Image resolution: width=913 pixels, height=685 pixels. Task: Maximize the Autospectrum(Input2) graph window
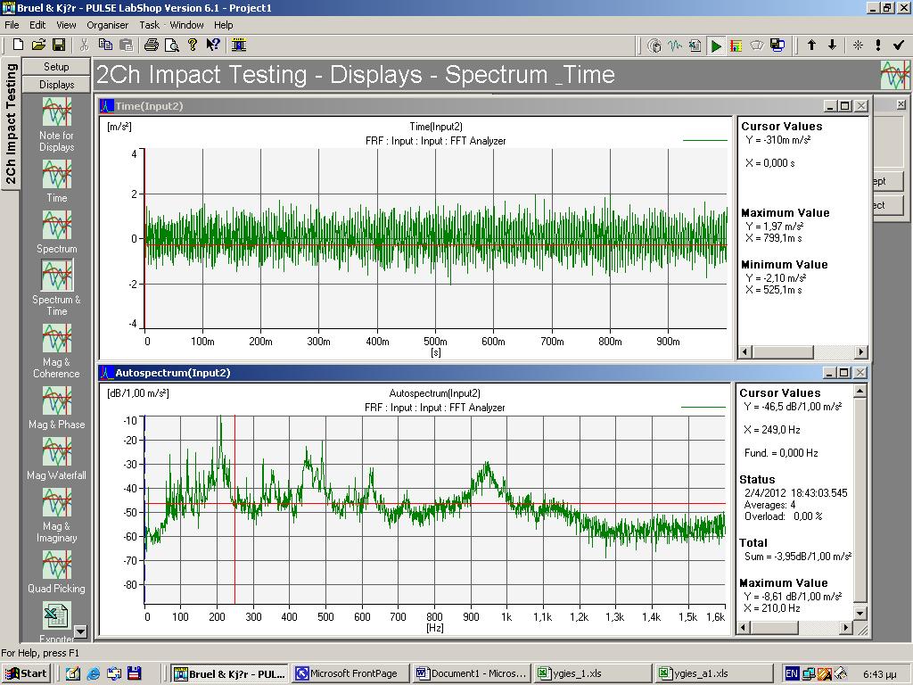coord(845,373)
